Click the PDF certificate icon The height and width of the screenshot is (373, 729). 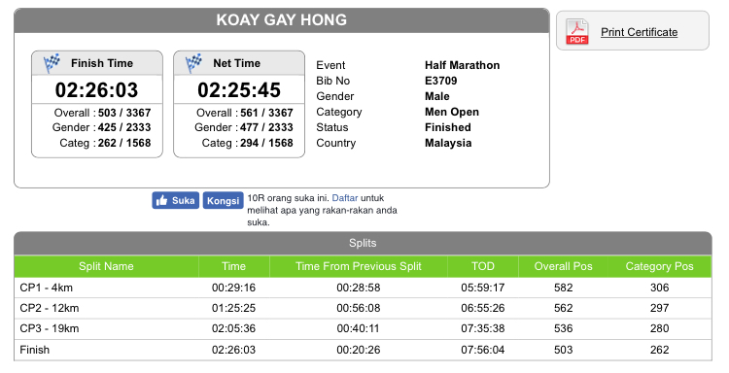(577, 32)
